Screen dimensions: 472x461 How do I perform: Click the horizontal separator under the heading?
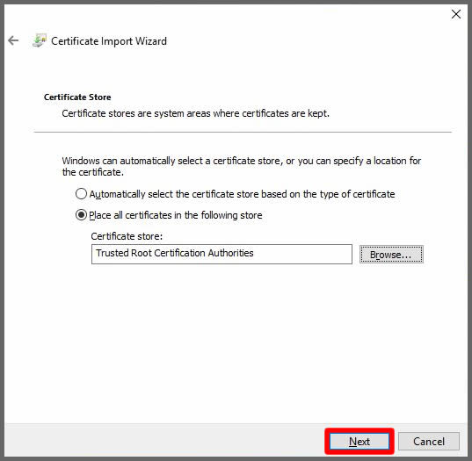[x=243, y=132]
